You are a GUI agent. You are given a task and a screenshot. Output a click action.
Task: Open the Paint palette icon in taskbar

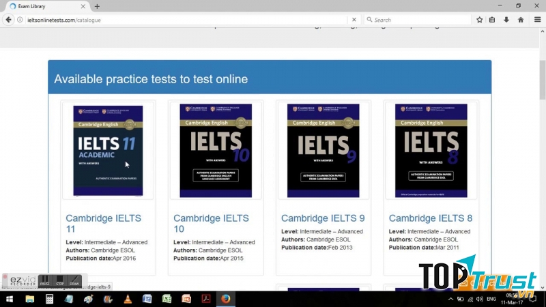[x=89, y=299]
